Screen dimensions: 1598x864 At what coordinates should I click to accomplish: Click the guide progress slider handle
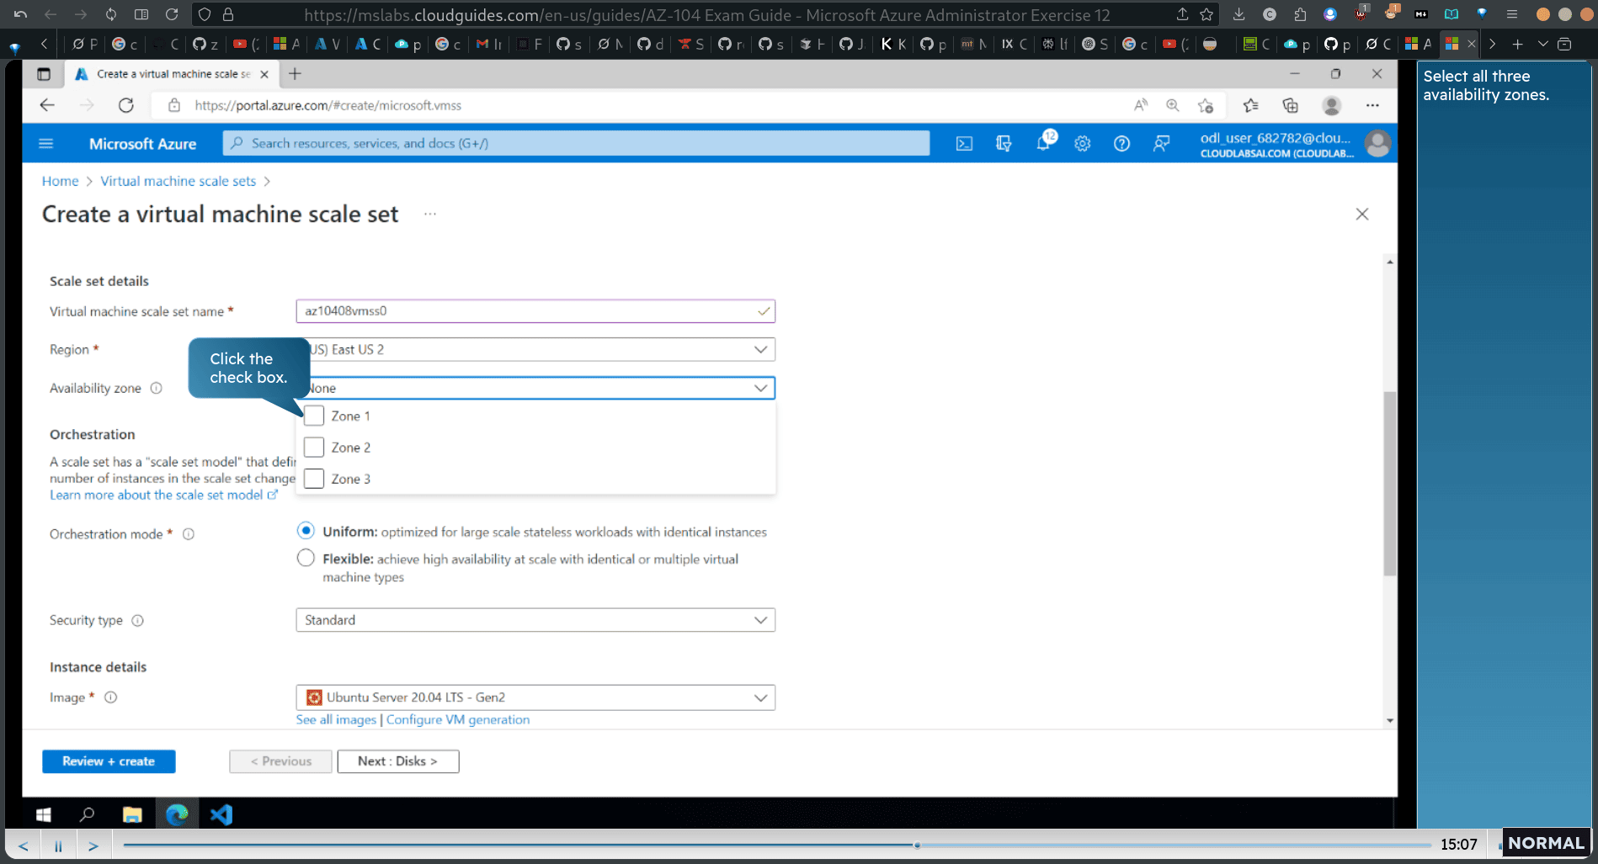[917, 845]
